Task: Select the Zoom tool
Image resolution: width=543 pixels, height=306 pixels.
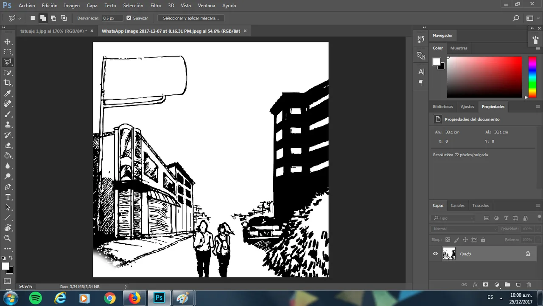Action: click(8, 238)
